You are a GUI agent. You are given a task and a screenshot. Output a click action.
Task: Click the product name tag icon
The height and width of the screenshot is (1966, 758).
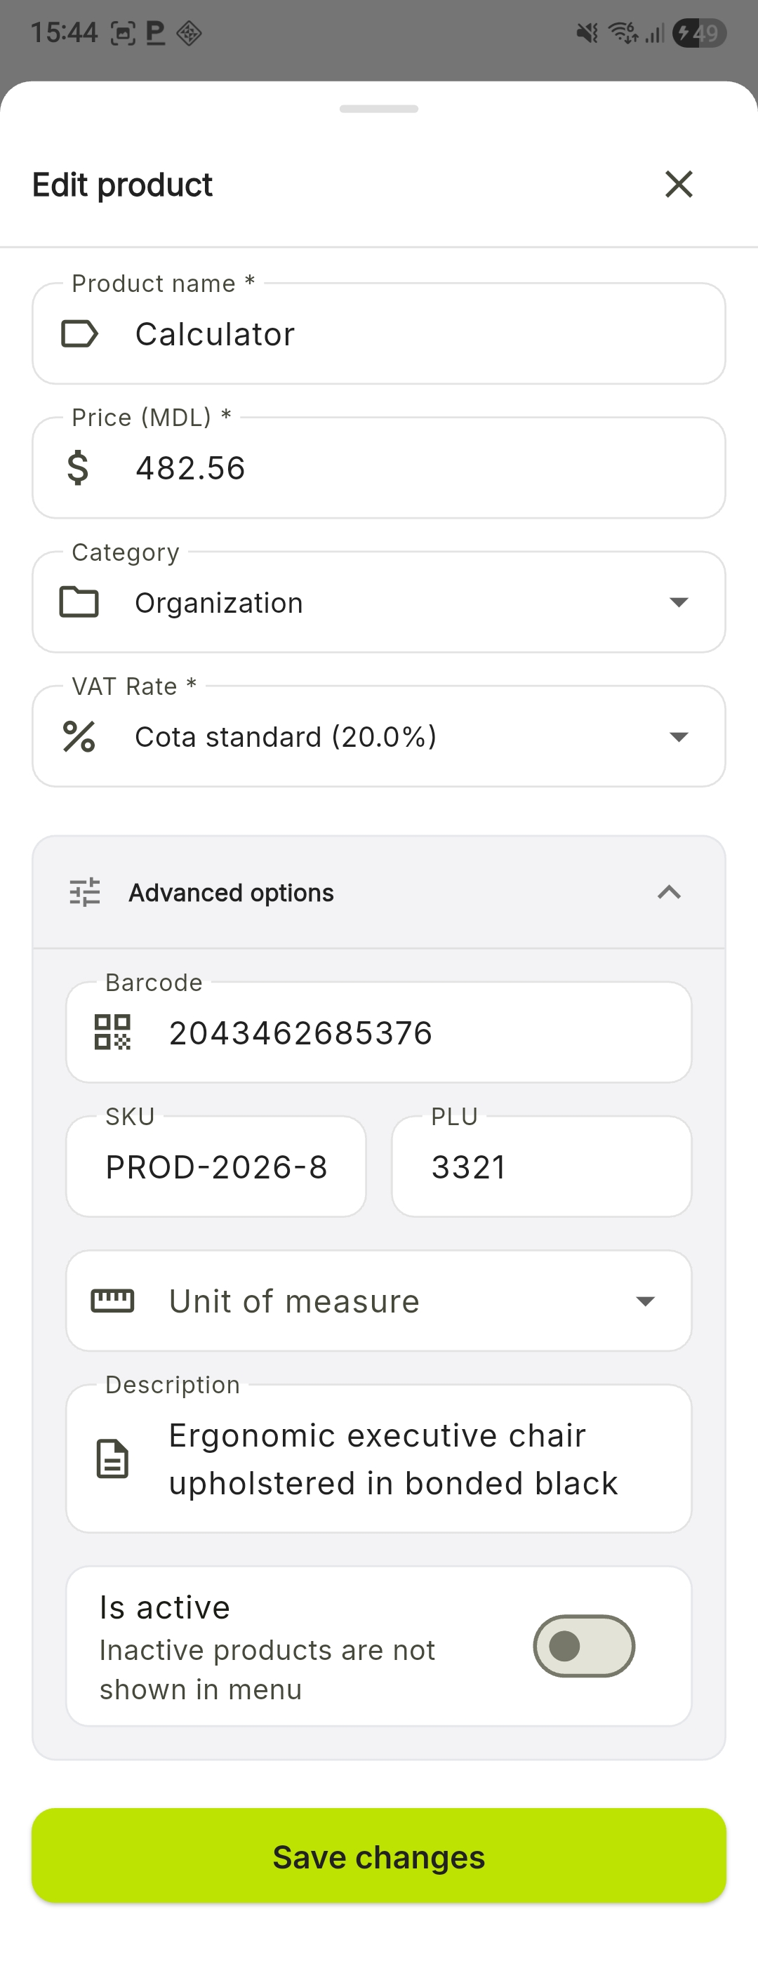(x=79, y=333)
